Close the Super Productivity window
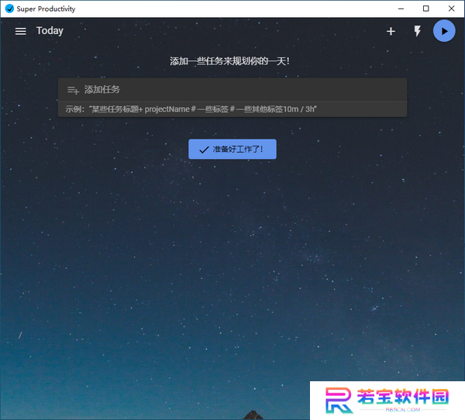This screenshot has width=465, height=420. click(451, 9)
